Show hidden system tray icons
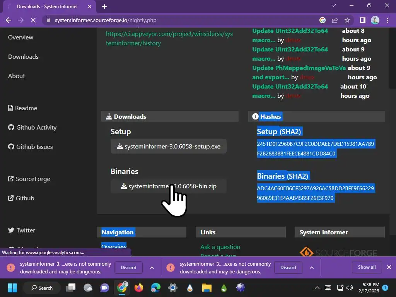 [317, 288]
